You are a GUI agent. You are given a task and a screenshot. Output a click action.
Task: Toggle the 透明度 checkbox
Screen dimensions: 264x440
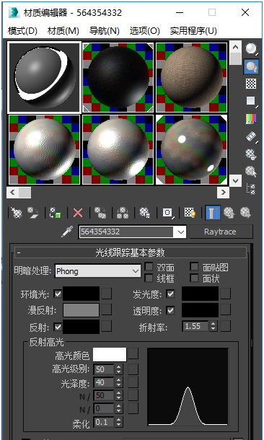pos(170,310)
